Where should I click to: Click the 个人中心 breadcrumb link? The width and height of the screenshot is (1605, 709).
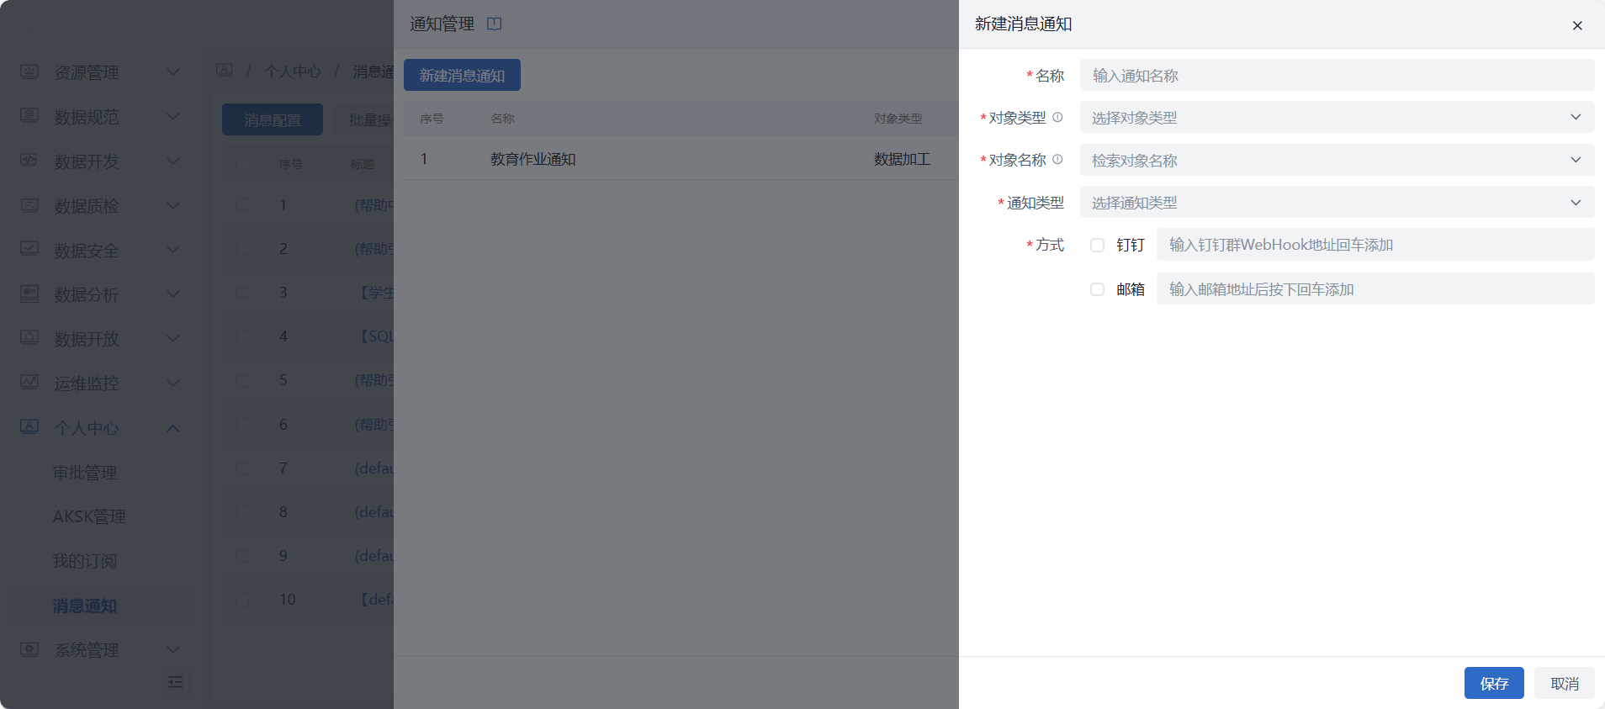click(293, 71)
